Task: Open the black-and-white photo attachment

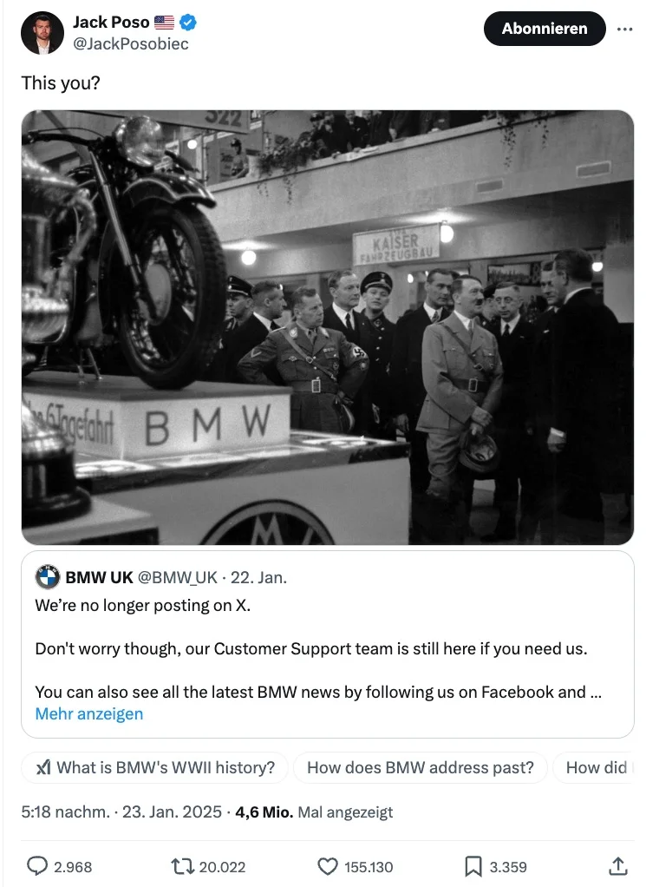Action: pos(328,327)
